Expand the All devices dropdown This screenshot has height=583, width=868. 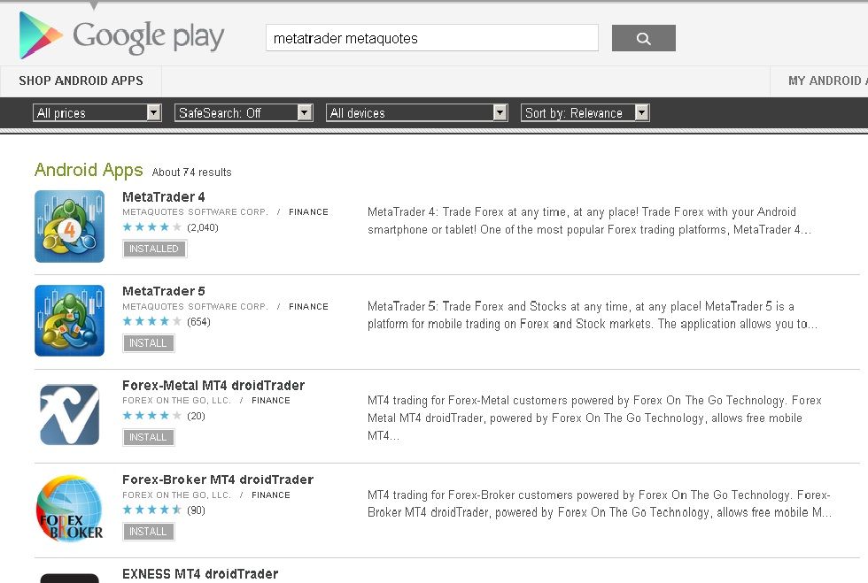click(417, 113)
